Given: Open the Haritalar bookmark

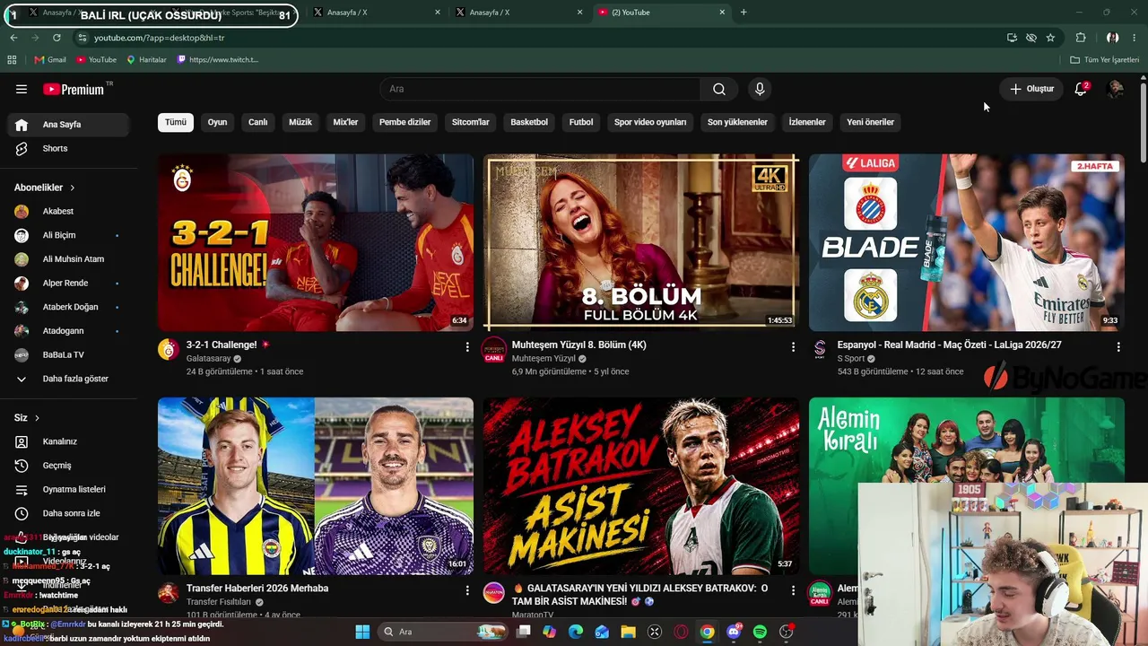Looking at the screenshot, I should pyautogui.click(x=147, y=59).
